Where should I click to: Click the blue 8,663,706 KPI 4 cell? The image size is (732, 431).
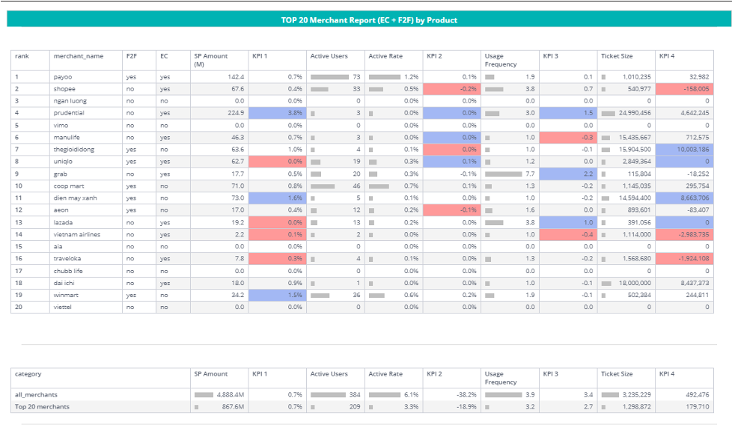coord(684,198)
